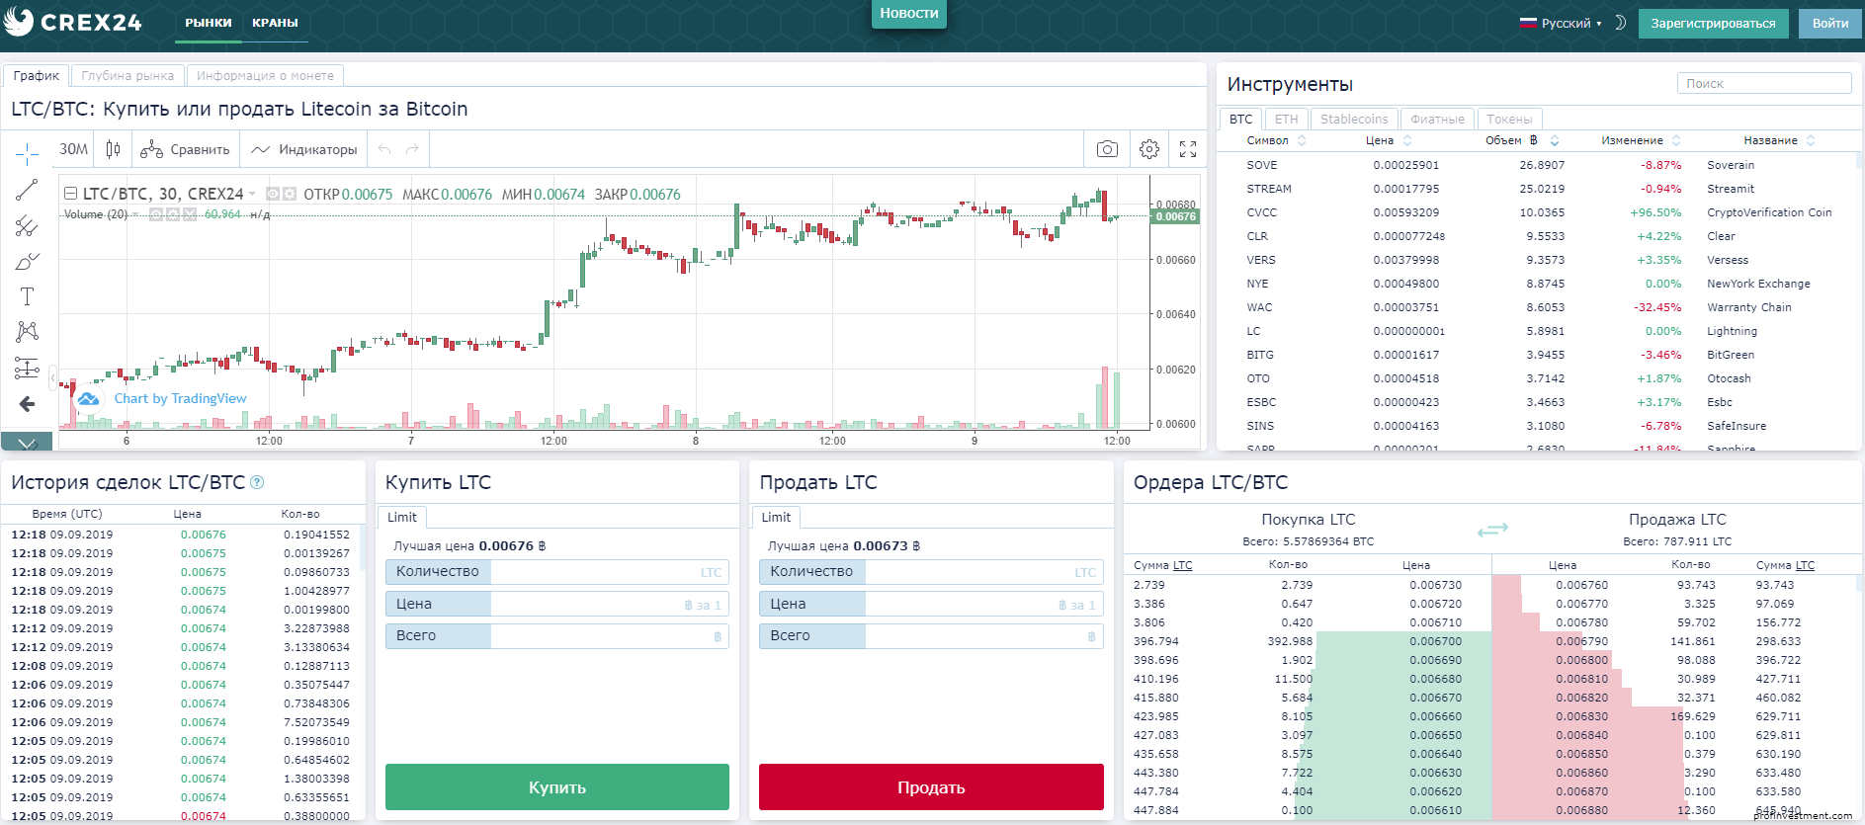Select the pitchfork drawing tool
This screenshot has height=825, width=1865.
27,226
